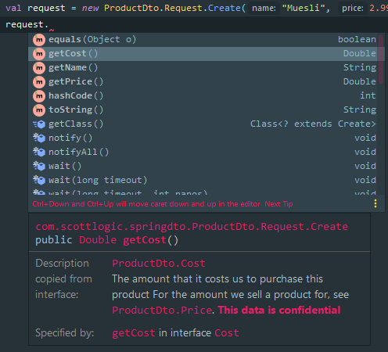
Task: Click the Double return type link
Action: click(98, 240)
